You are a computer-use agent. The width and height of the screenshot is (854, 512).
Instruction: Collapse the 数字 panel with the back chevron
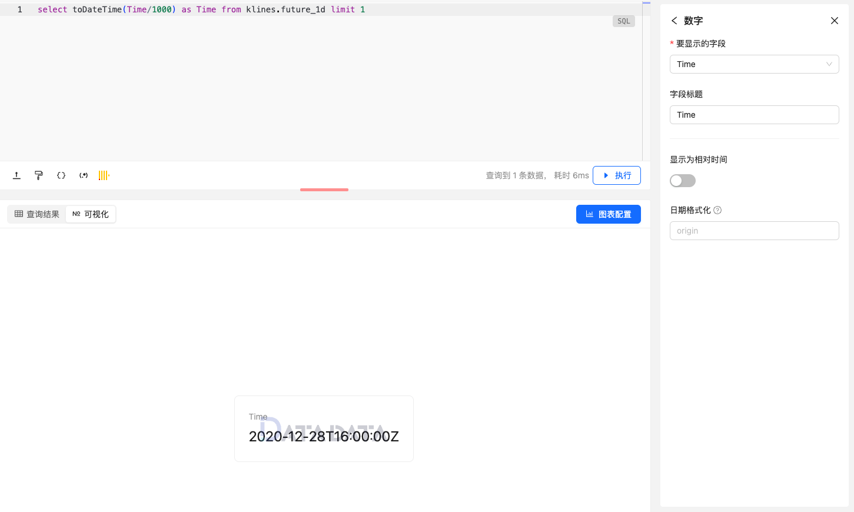pyautogui.click(x=674, y=20)
